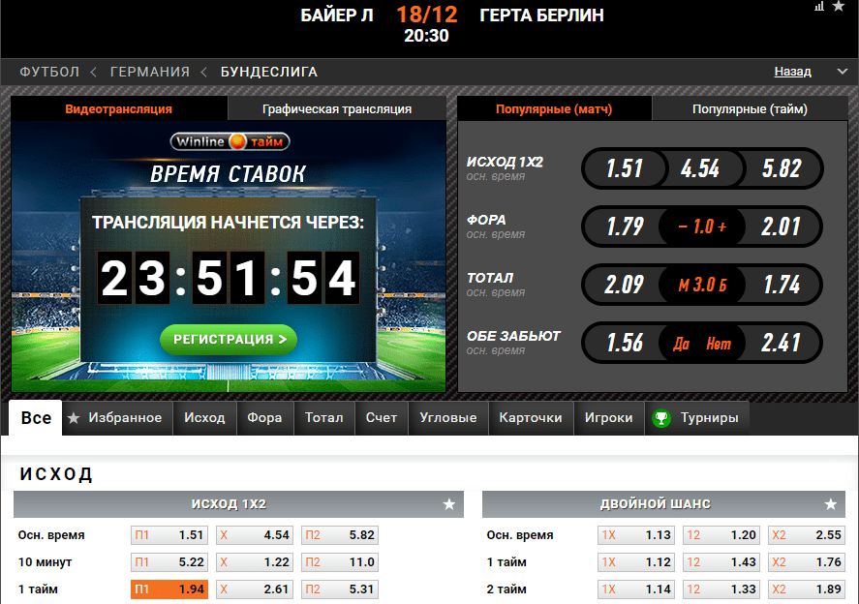The width and height of the screenshot is (859, 604).
Task: Open the Угловые markets tab
Action: tap(448, 418)
